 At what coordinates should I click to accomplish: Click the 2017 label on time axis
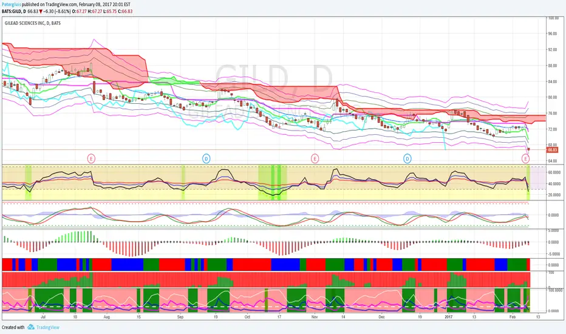[x=449, y=316]
